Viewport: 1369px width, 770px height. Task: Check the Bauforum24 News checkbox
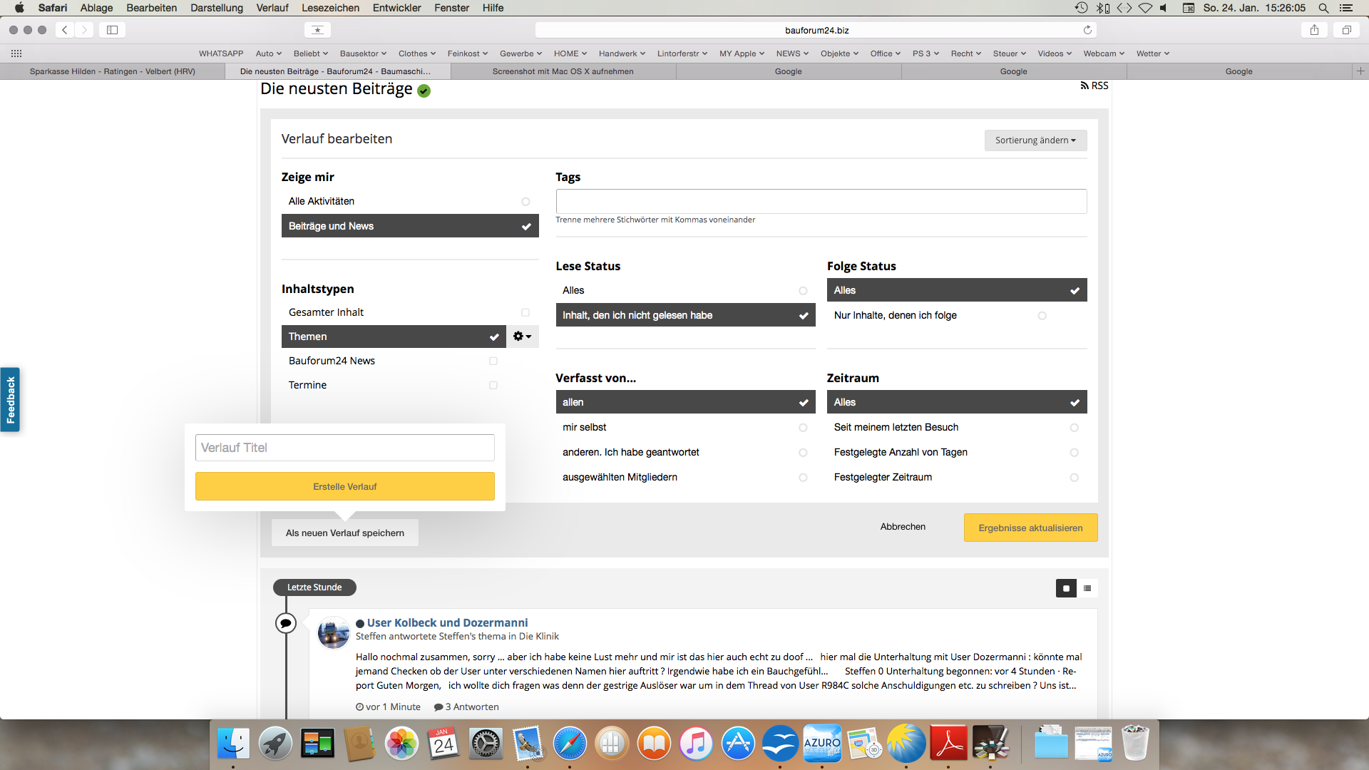coord(493,361)
